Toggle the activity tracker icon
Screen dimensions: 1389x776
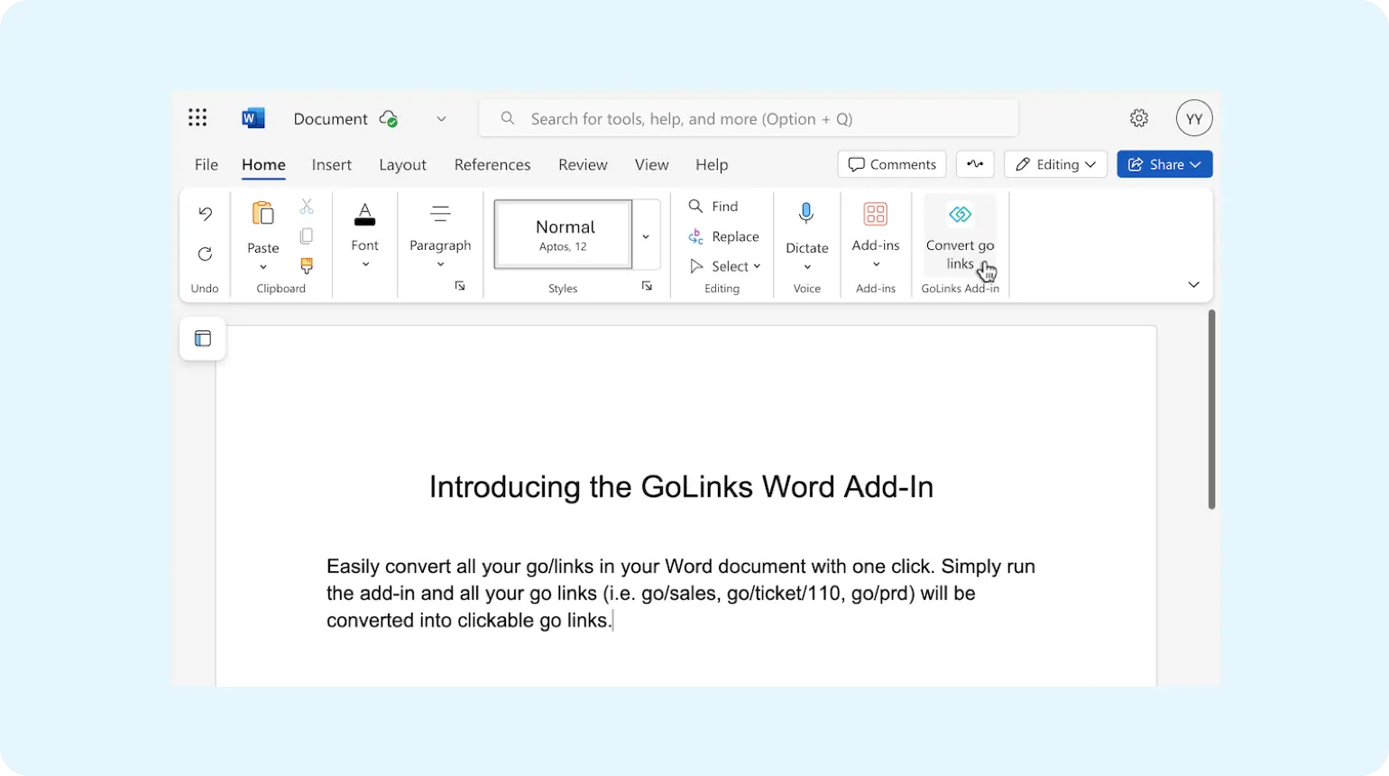pos(975,163)
